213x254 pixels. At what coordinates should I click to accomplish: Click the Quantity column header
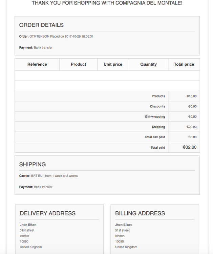(x=148, y=64)
